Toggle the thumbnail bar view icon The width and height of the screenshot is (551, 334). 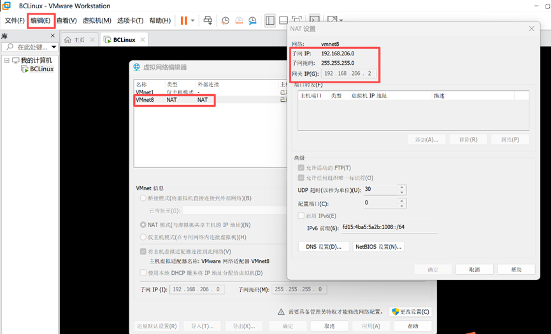pos(283,21)
